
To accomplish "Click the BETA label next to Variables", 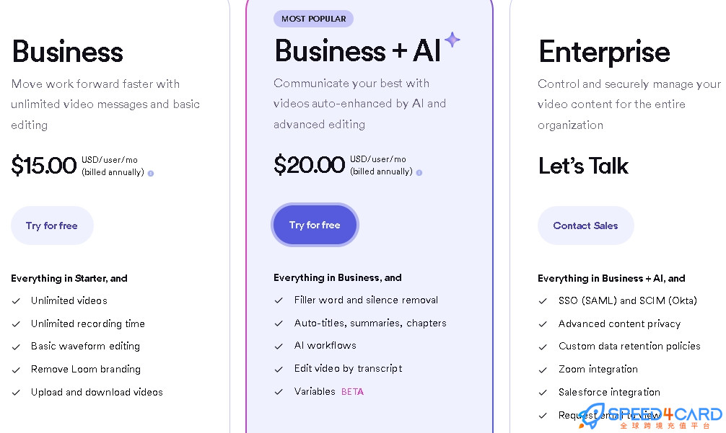I will click(x=352, y=392).
